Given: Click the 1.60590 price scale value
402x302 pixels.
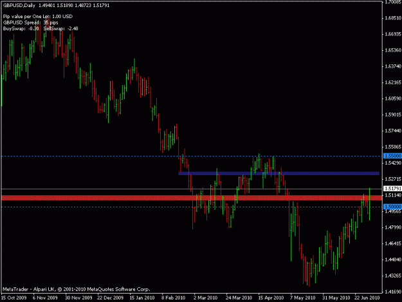Looking at the screenshot, I should (393, 99).
